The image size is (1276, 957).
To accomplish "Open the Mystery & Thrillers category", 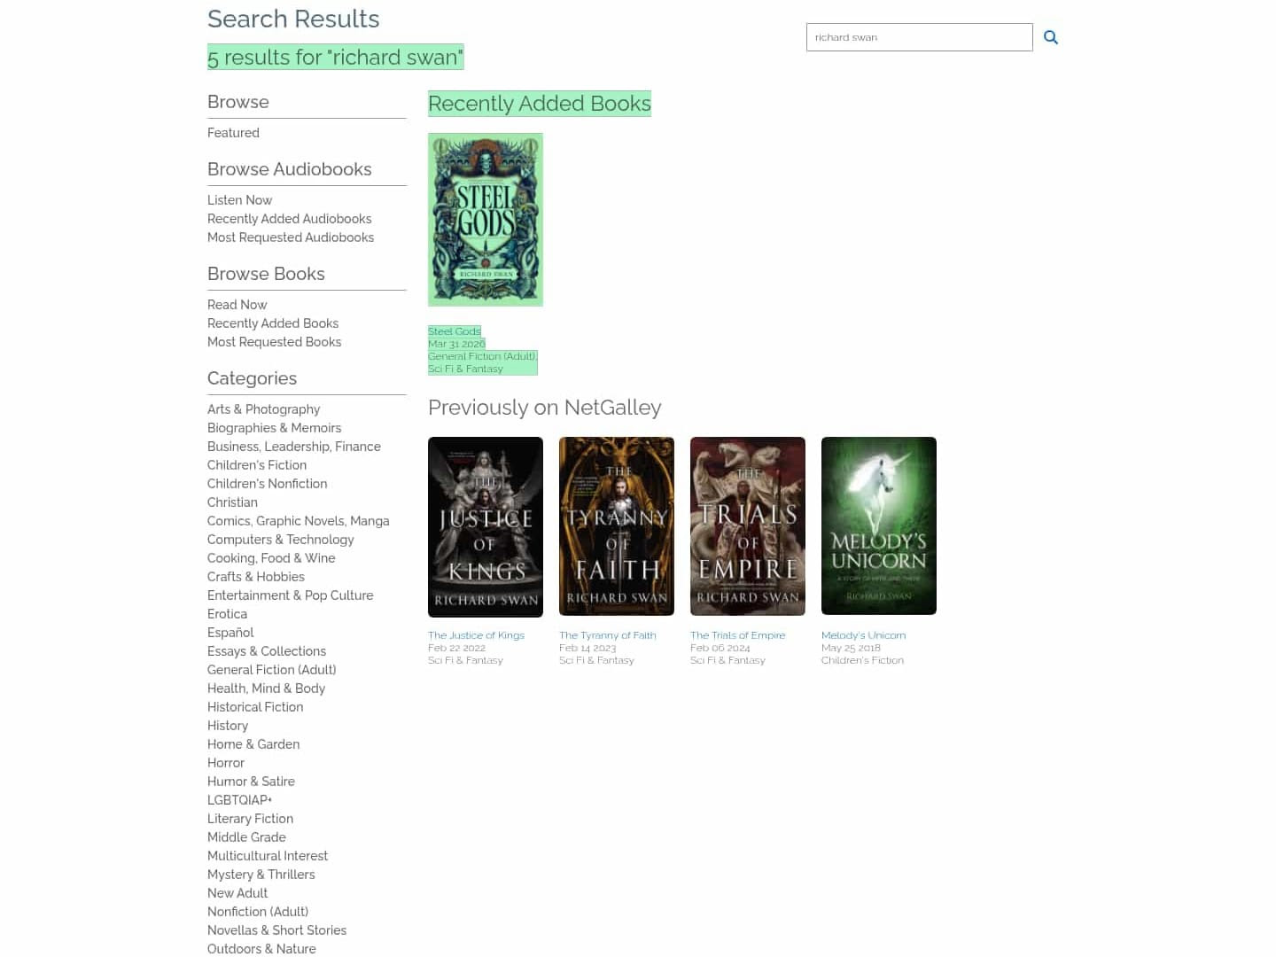I will [x=261, y=875].
